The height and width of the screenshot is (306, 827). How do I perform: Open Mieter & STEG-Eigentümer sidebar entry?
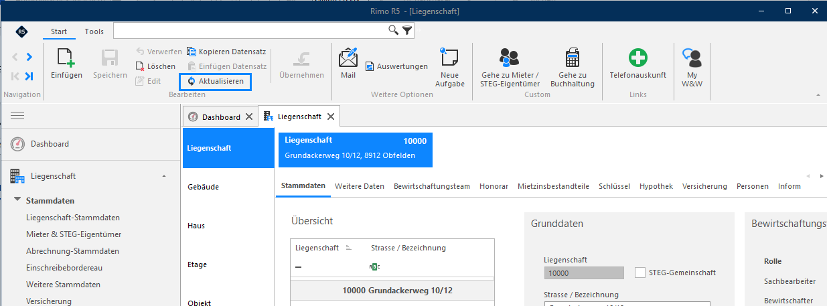(73, 234)
